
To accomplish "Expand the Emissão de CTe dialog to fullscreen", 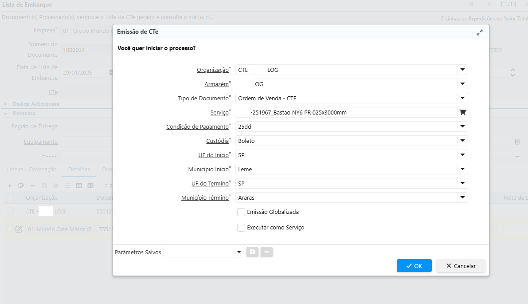I will [480, 32].
